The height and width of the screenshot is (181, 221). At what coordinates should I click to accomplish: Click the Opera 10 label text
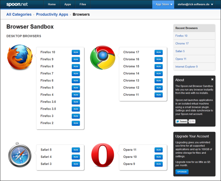pyautogui.click(x=130, y=157)
